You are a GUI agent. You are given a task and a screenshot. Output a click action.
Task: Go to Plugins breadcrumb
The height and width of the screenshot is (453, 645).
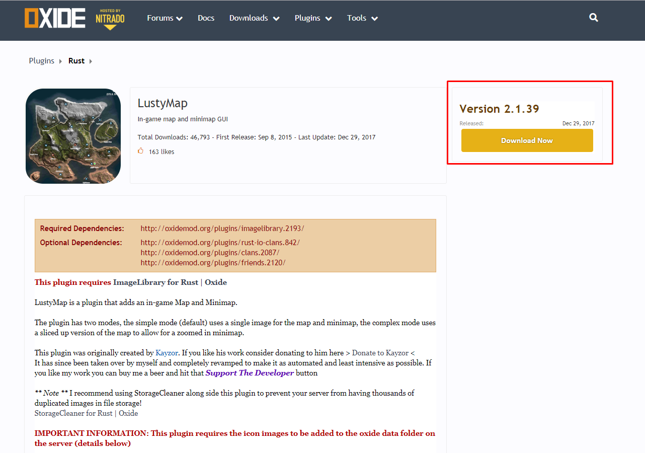(x=41, y=61)
